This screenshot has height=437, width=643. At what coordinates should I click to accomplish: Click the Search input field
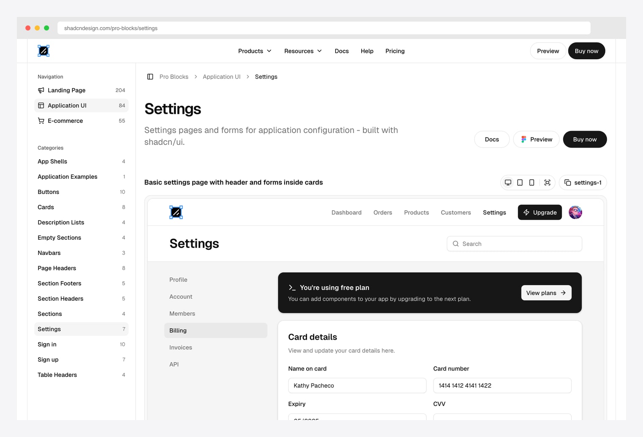[x=514, y=243]
